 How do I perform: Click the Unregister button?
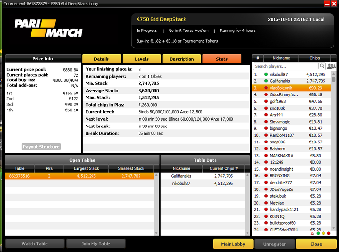[275, 244]
